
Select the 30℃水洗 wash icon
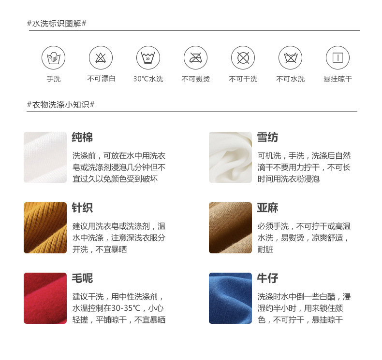pyautogui.click(x=148, y=57)
